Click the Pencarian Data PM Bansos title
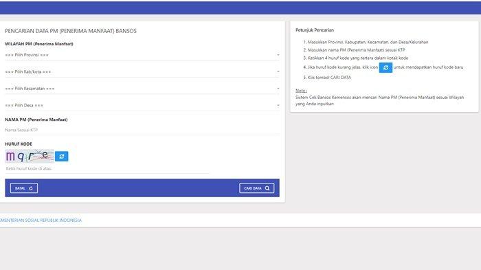Viewport: 481px width, 270px height. pos(71,31)
